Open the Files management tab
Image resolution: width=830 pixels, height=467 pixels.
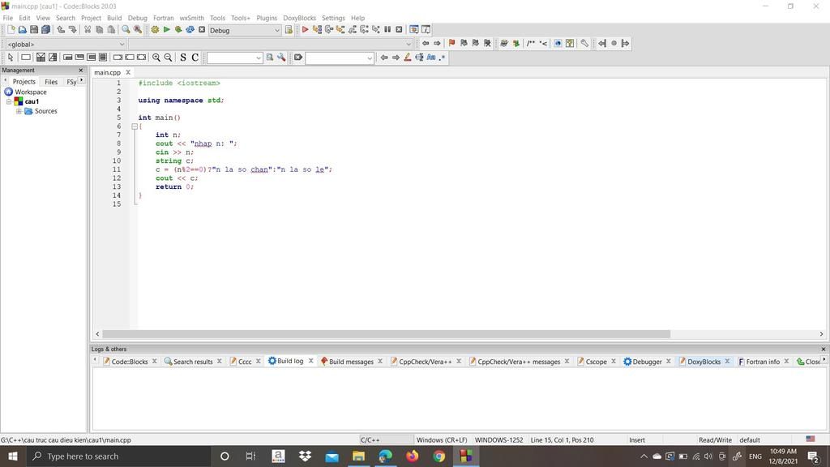click(51, 82)
